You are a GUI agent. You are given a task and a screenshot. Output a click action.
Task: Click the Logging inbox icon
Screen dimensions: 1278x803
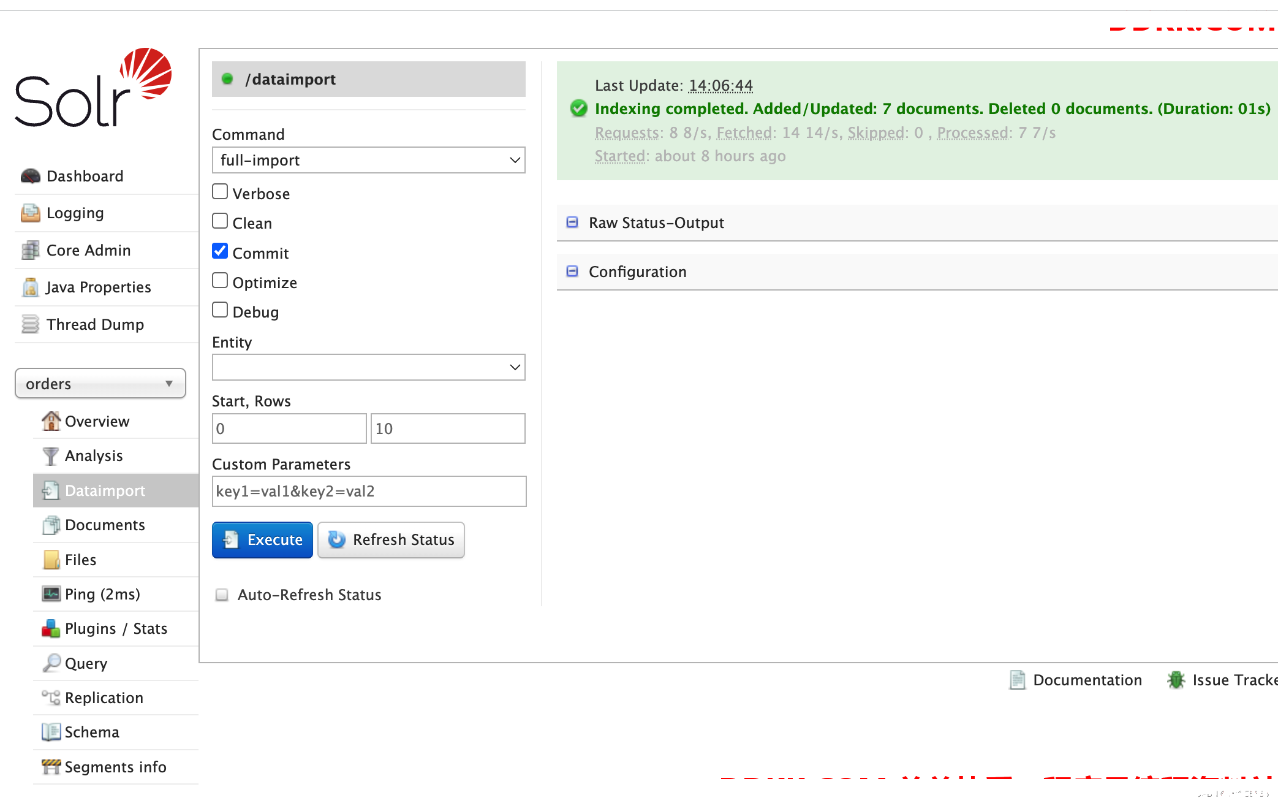pos(30,213)
